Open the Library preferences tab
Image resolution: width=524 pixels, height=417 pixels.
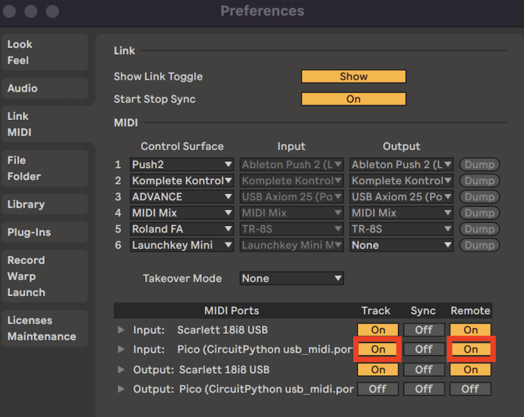click(x=45, y=204)
